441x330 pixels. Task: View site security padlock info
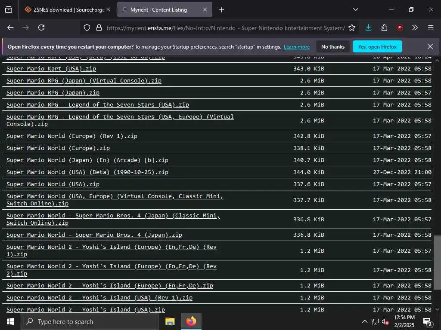99,27
